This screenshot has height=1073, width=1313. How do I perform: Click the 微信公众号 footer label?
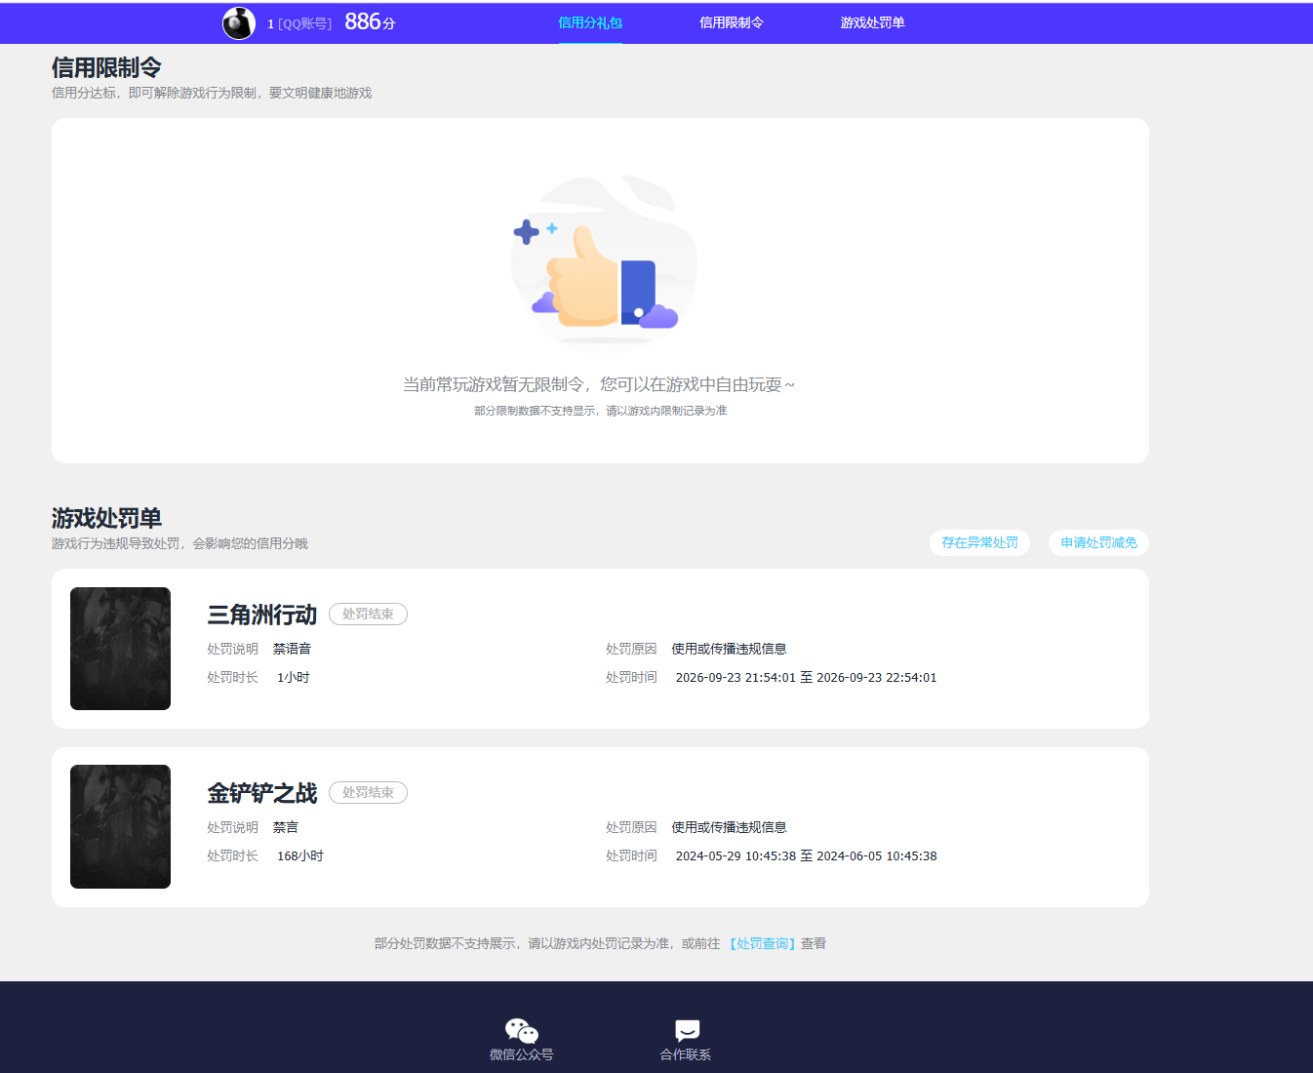521,1054
